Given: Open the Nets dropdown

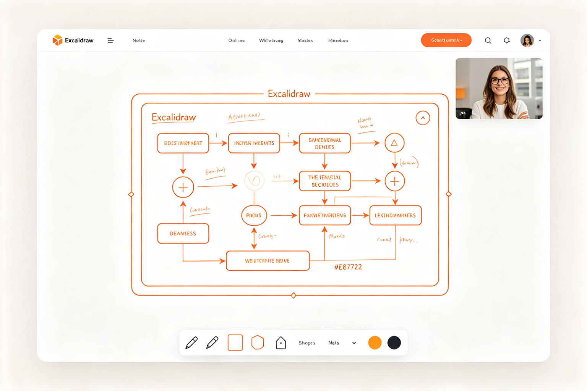Looking at the screenshot, I should point(342,343).
